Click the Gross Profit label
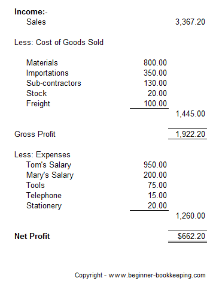Viewport: 216px width, 290px height. (35, 134)
